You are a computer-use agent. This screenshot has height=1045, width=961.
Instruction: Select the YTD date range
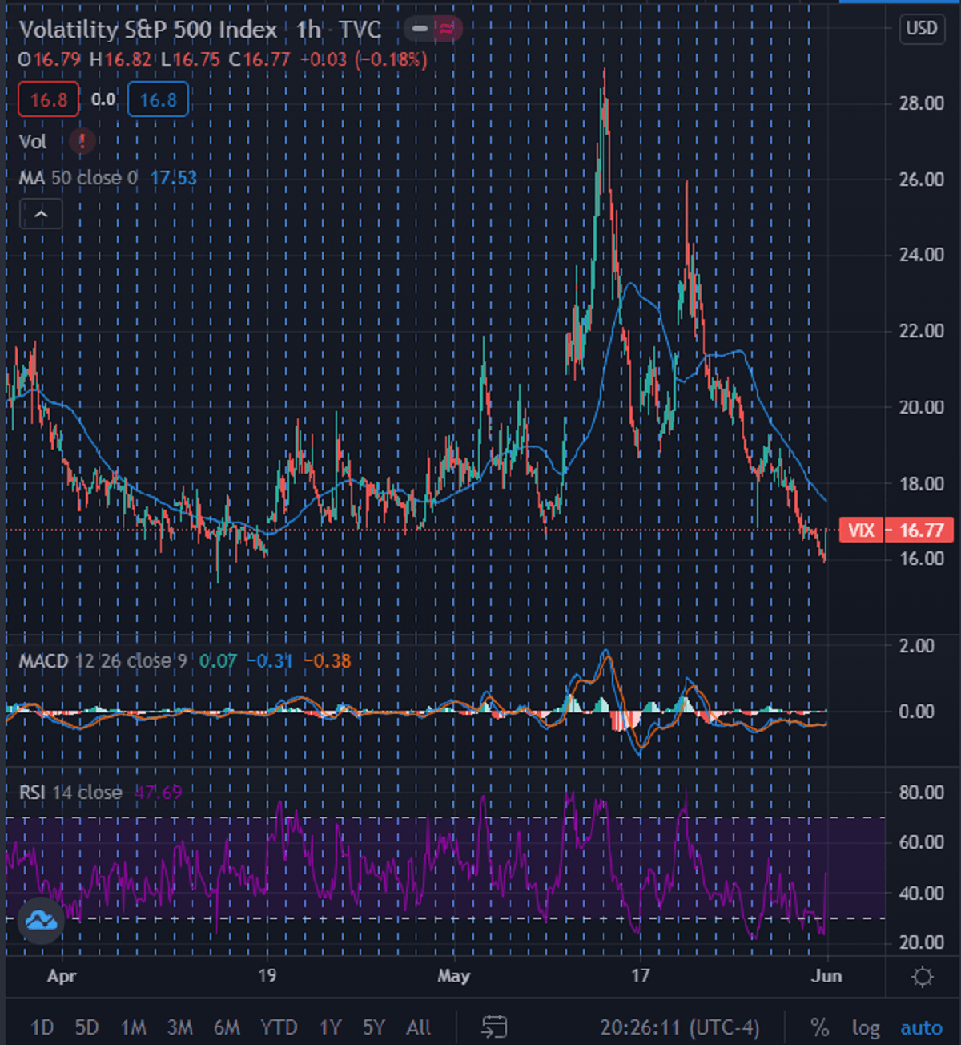pyautogui.click(x=279, y=1027)
